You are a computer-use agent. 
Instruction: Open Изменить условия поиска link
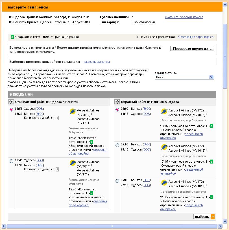click(184, 17)
